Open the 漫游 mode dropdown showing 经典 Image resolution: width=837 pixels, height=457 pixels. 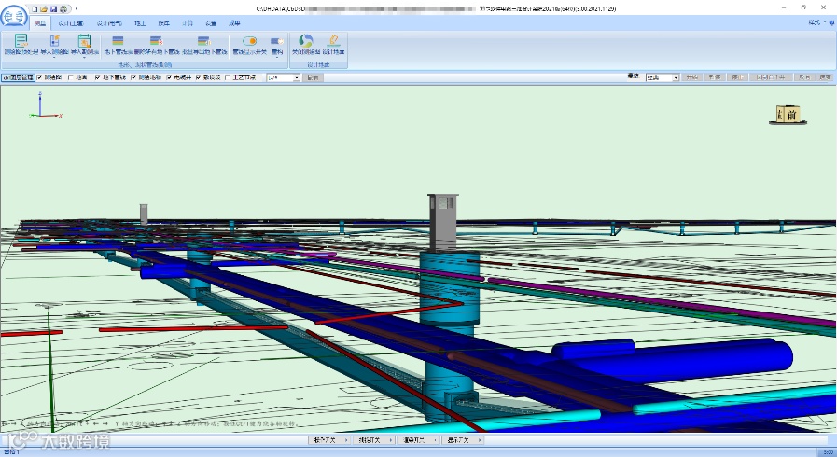662,77
